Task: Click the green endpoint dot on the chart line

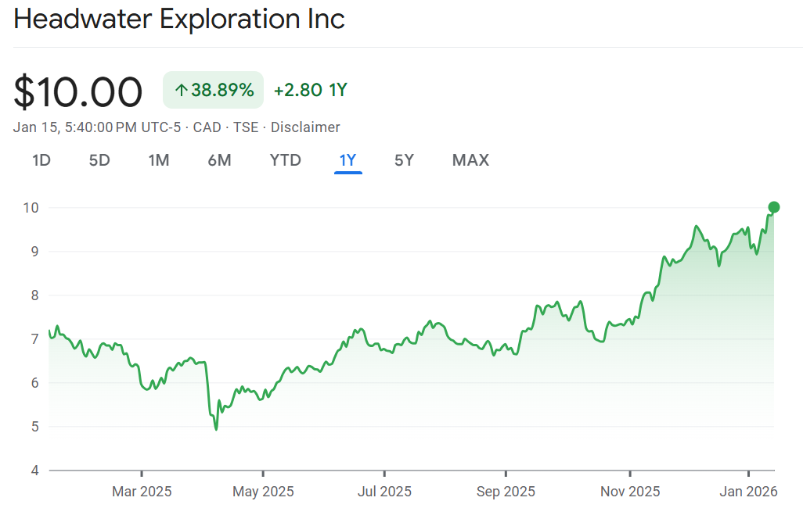Action: pyautogui.click(x=774, y=207)
